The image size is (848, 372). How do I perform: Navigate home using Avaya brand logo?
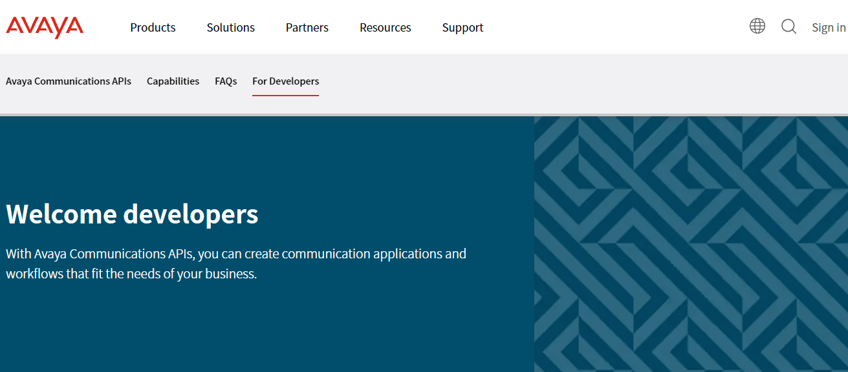click(x=44, y=26)
